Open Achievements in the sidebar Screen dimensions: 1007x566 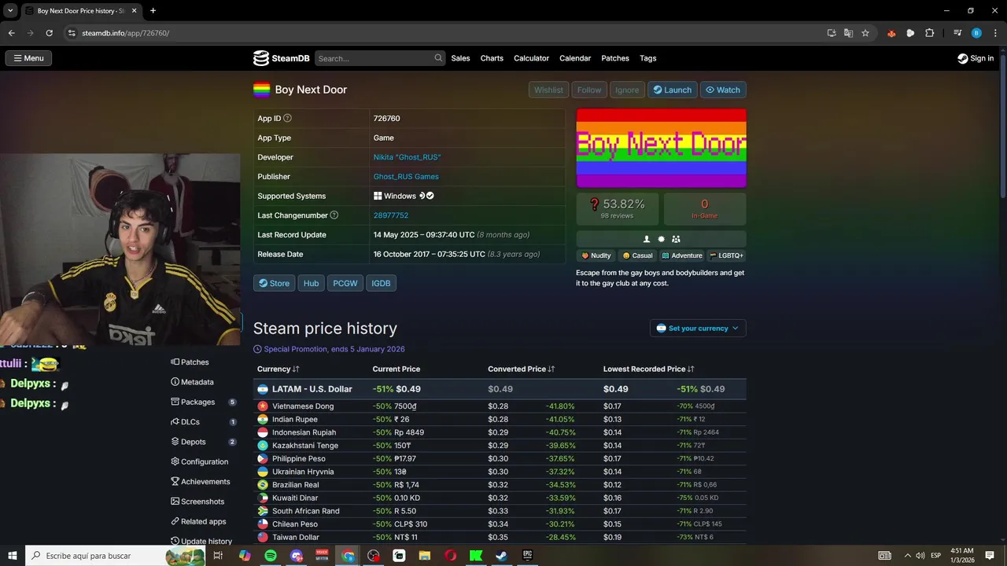(200, 481)
